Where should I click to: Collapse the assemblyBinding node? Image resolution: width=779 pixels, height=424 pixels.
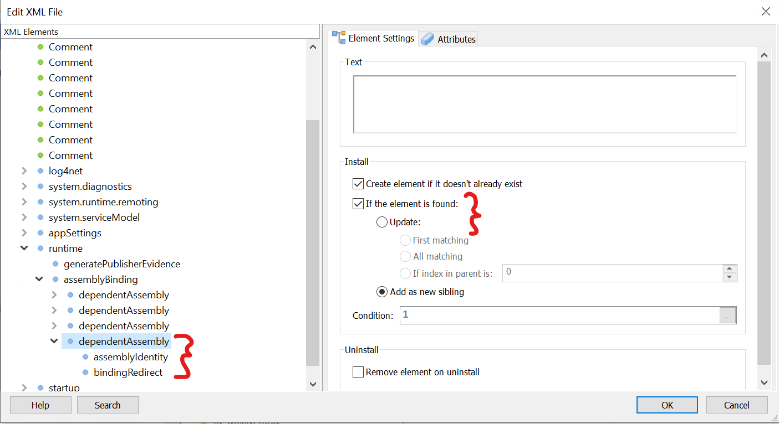tap(39, 280)
